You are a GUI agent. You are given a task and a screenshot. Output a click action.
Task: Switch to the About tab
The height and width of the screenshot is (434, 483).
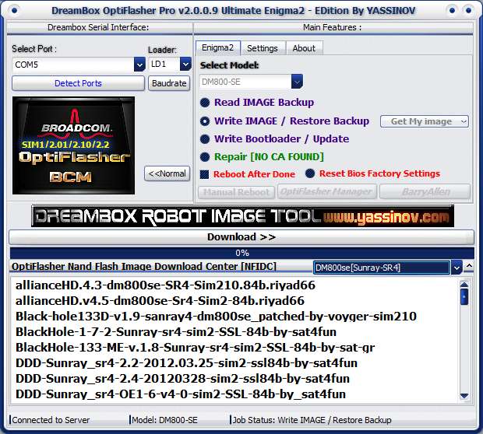pyautogui.click(x=304, y=48)
